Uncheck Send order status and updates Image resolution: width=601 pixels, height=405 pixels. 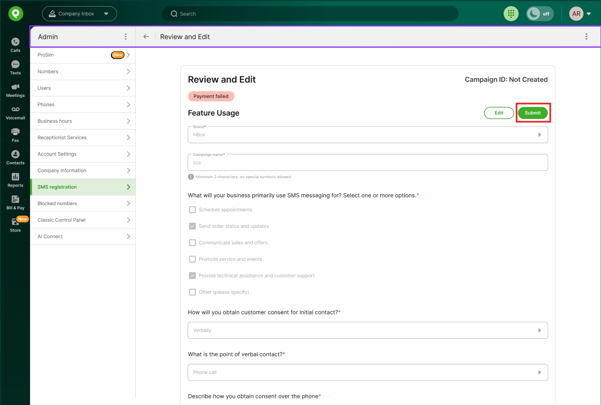coord(192,226)
